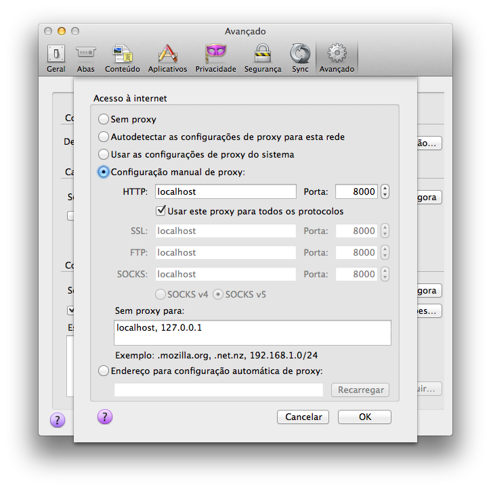
Task: Click the HTTP Porta number field
Action: 356,191
